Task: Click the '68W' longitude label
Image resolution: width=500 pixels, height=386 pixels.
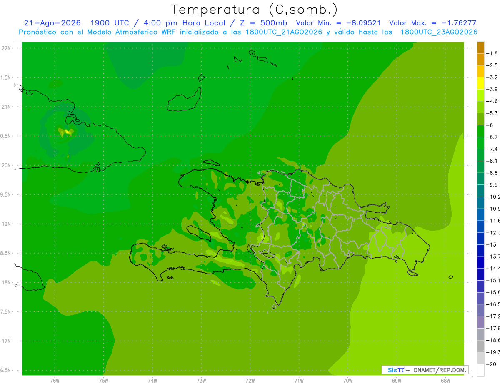Action: tap(445, 381)
